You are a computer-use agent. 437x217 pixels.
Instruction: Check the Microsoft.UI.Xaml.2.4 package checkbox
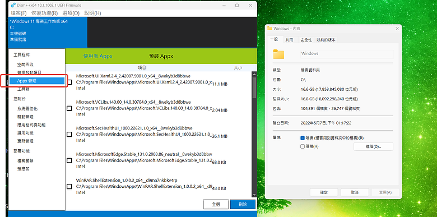(x=69, y=82)
